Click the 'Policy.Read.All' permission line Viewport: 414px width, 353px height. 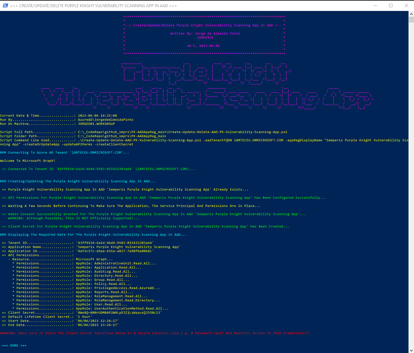pyautogui.click(x=72, y=284)
